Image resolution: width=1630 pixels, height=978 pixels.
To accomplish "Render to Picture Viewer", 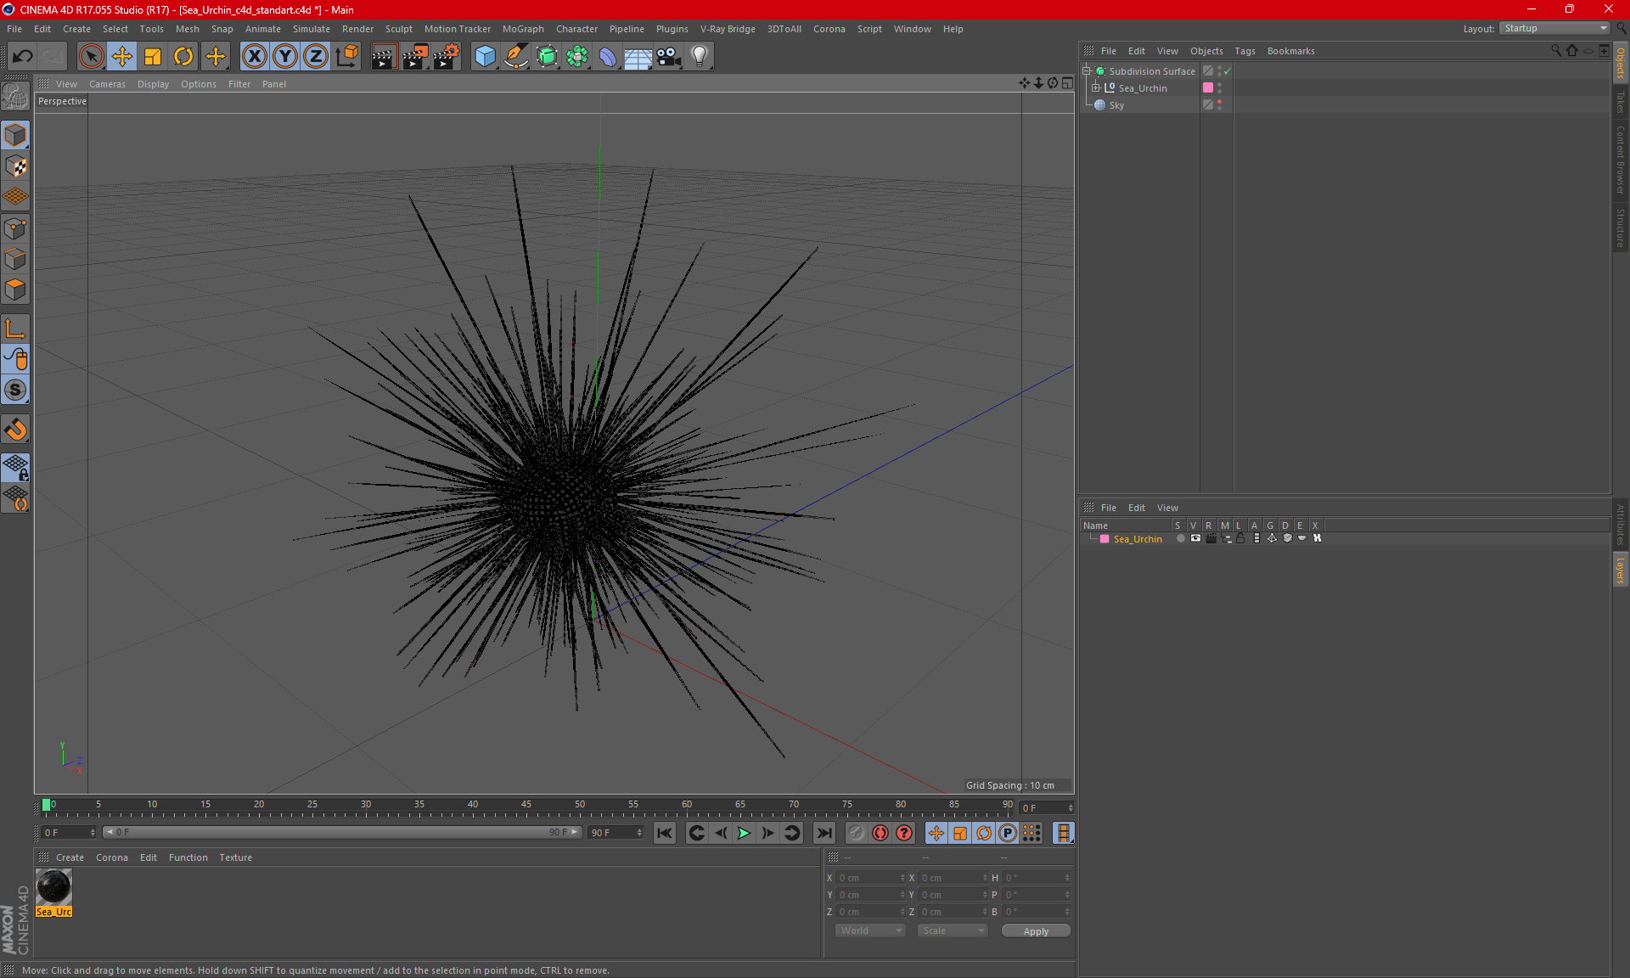I will click(x=415, y=56).
